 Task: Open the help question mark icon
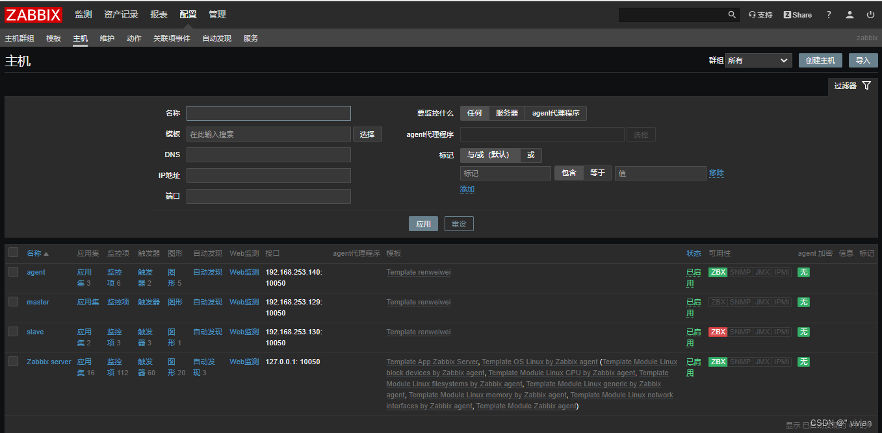(829, 15)
